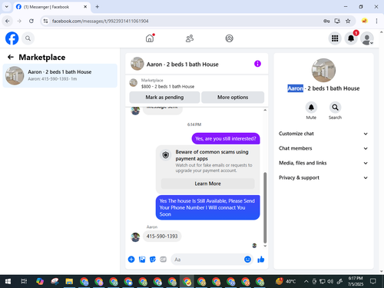The width and height of the screenshot is (384, 288).
Task: Select Aaron - 2 beds 1 bath House conversation
Action: coord(60,75)
